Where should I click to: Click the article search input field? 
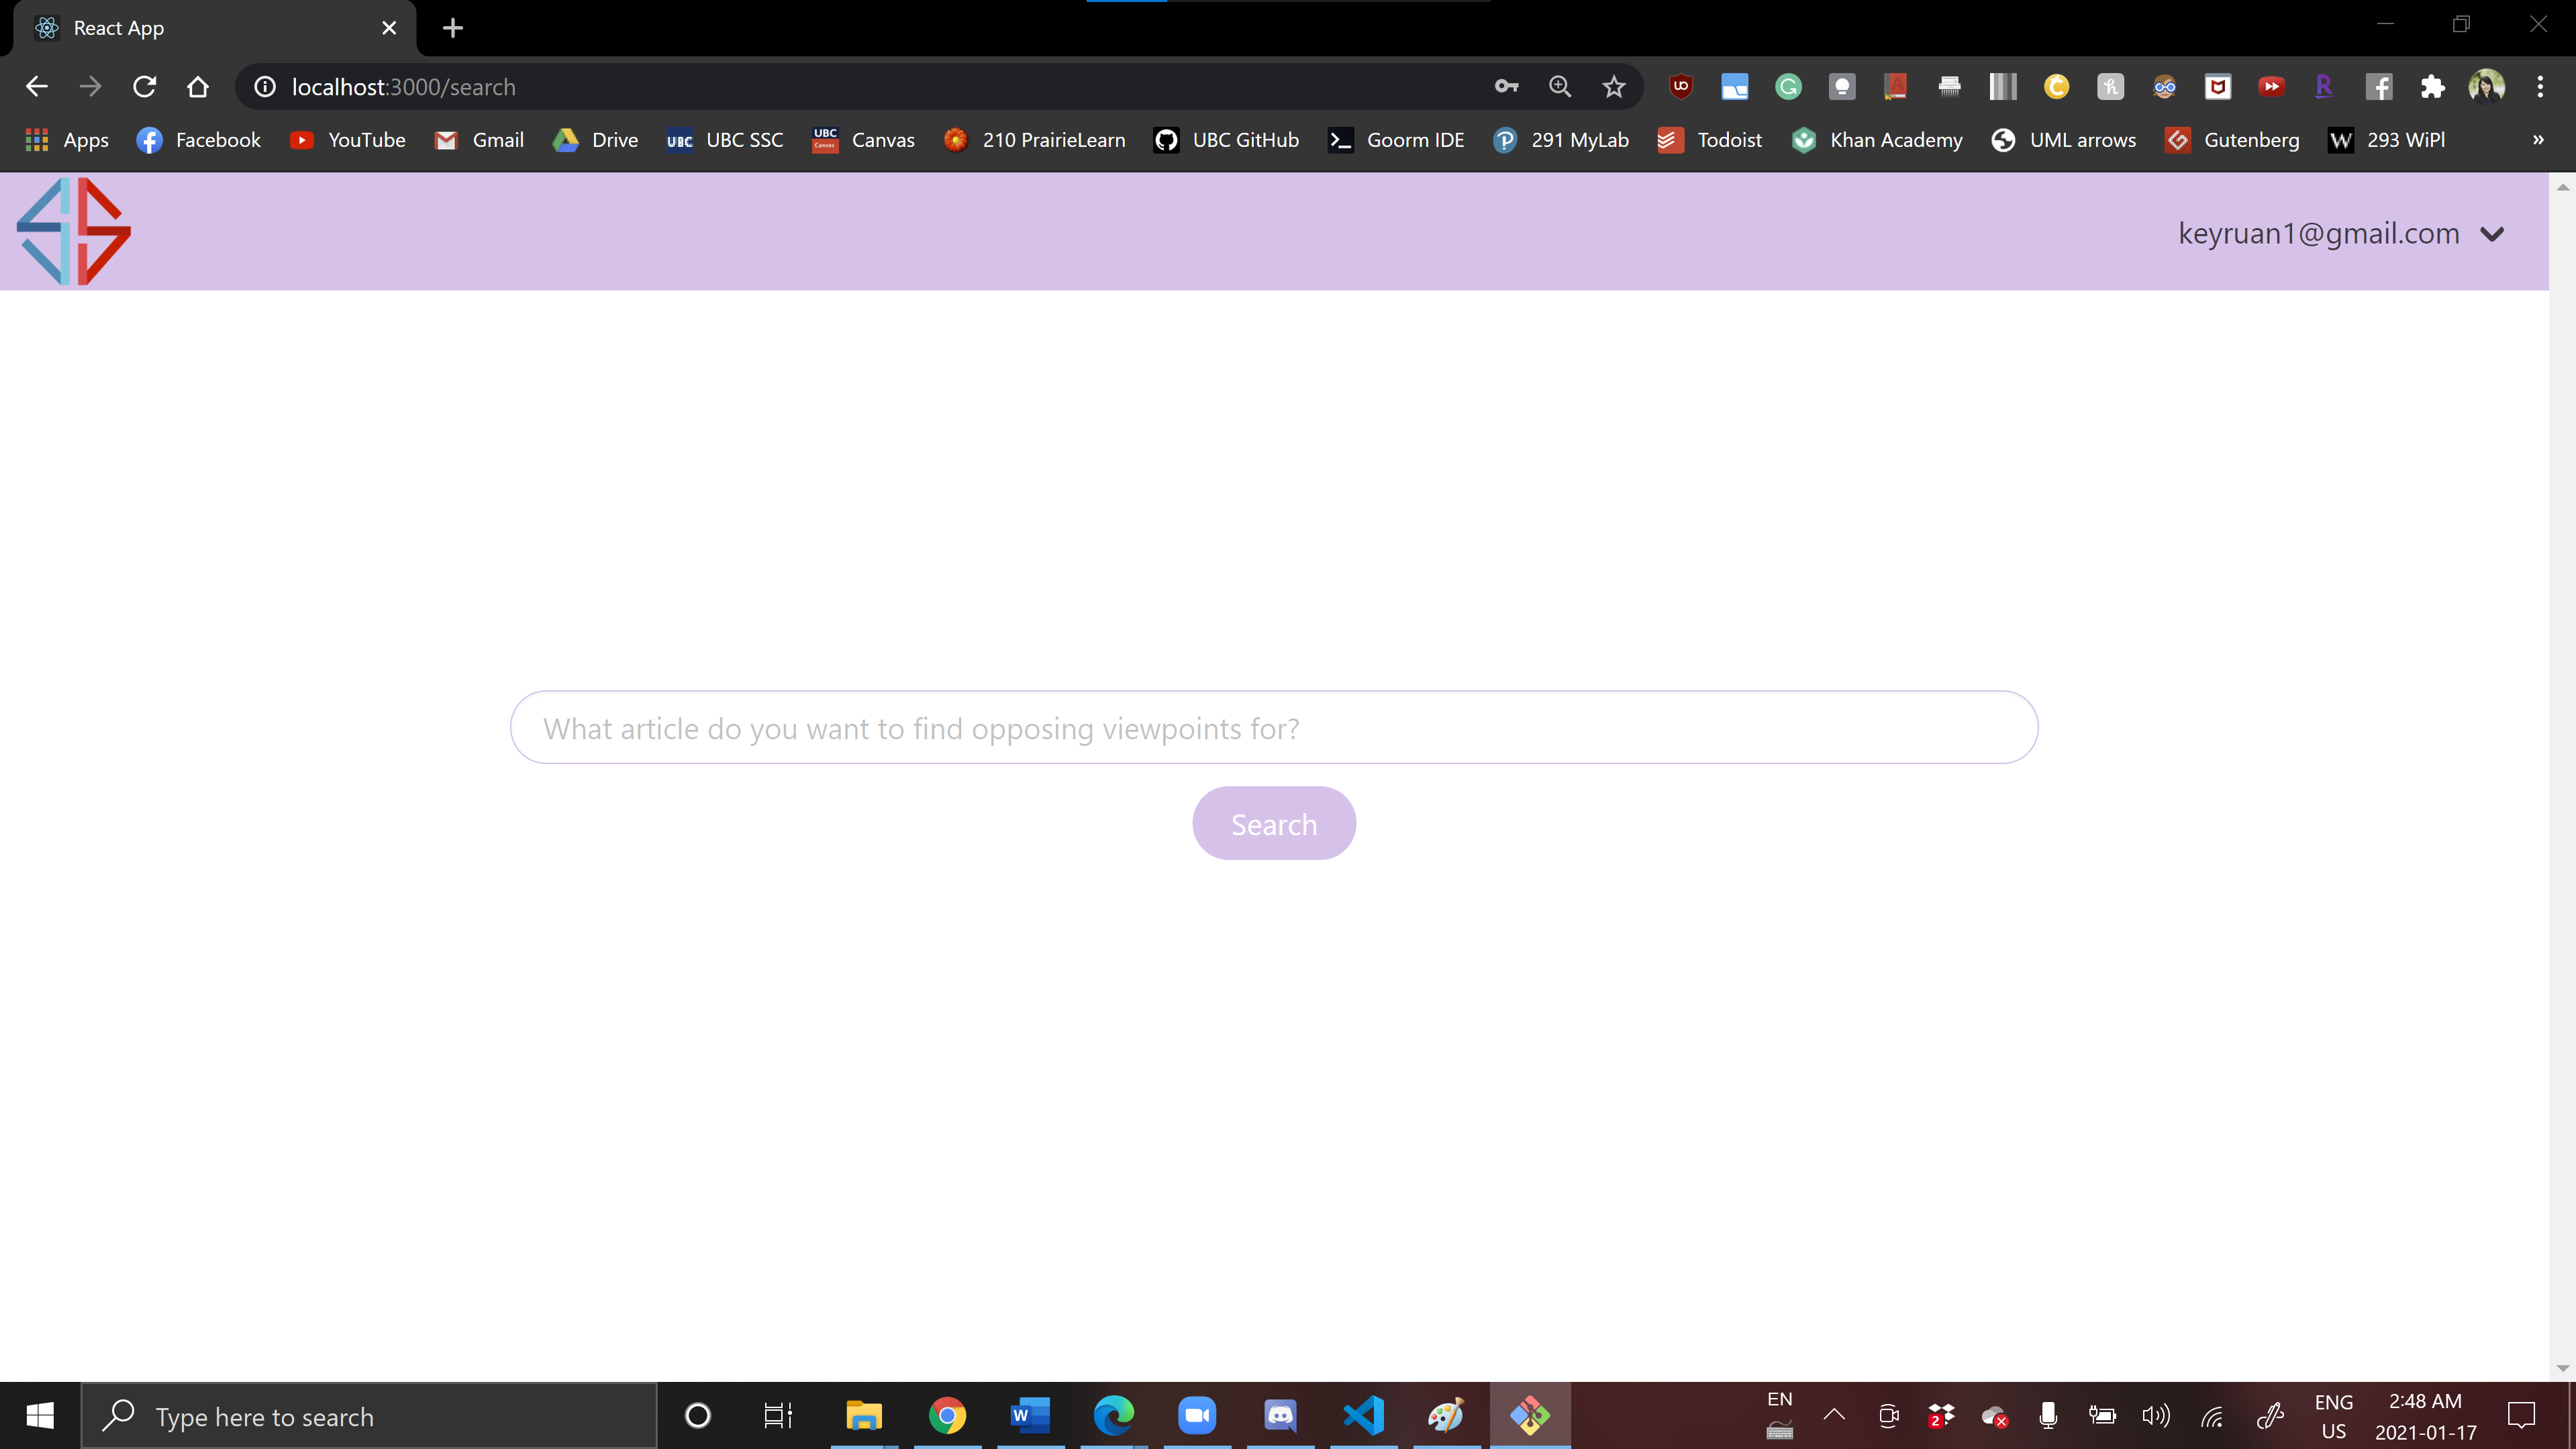coord(1273,727)
